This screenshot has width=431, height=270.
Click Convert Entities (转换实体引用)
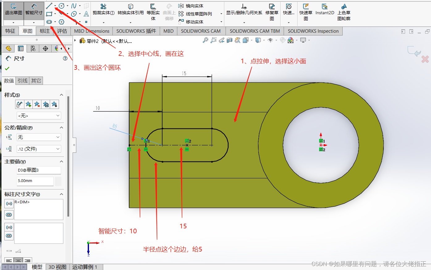click(131, 10)
